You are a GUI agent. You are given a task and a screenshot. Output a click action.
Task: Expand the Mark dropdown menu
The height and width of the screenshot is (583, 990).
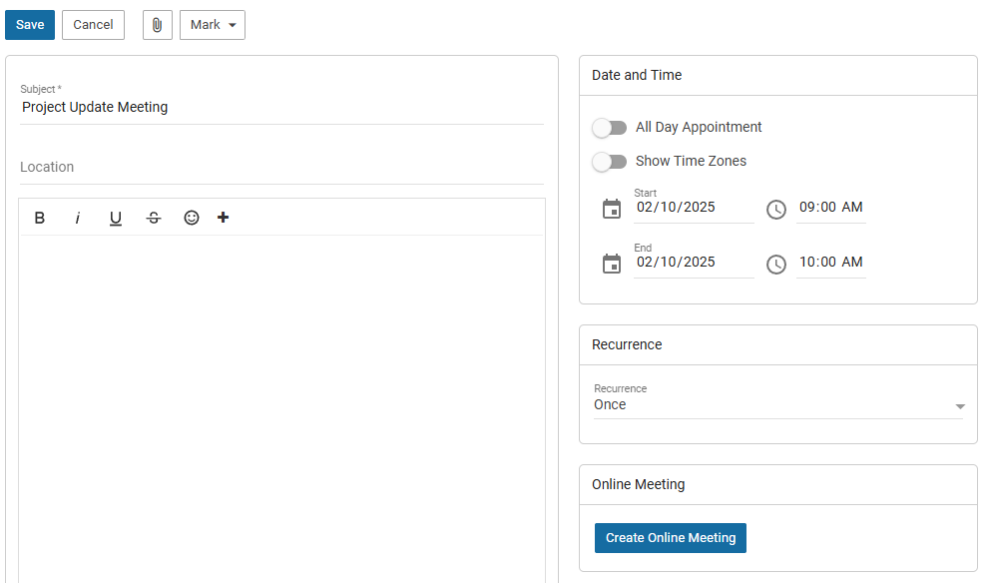click(x=212, y=25)
